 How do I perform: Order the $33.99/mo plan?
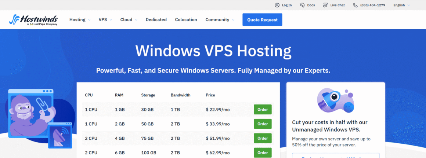(x=263, y=124)
